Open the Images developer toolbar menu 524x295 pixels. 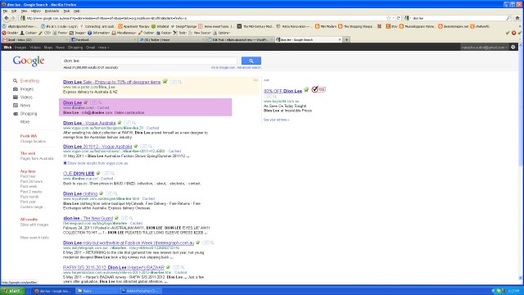tap(78, 33)
